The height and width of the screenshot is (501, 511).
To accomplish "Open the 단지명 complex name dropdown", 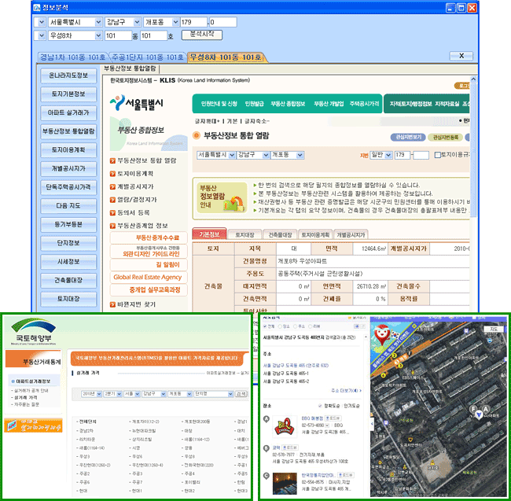I will 214,394.
